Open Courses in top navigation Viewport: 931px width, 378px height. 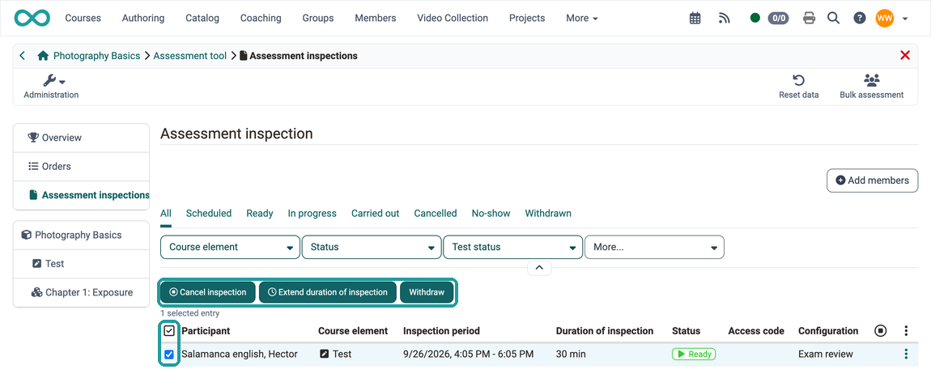coord(83,18)
